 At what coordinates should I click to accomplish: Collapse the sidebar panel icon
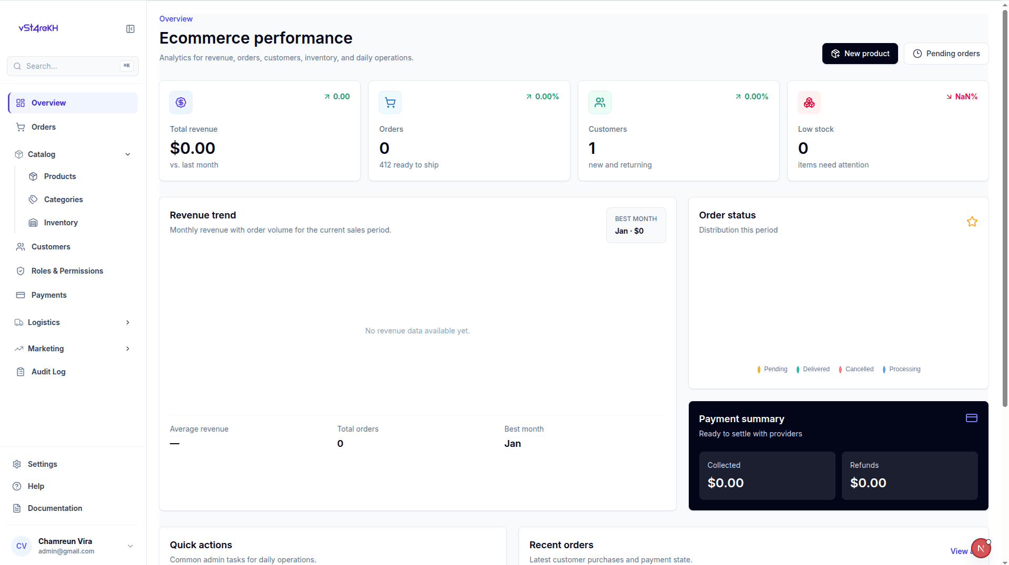click(x=130, y=29)
